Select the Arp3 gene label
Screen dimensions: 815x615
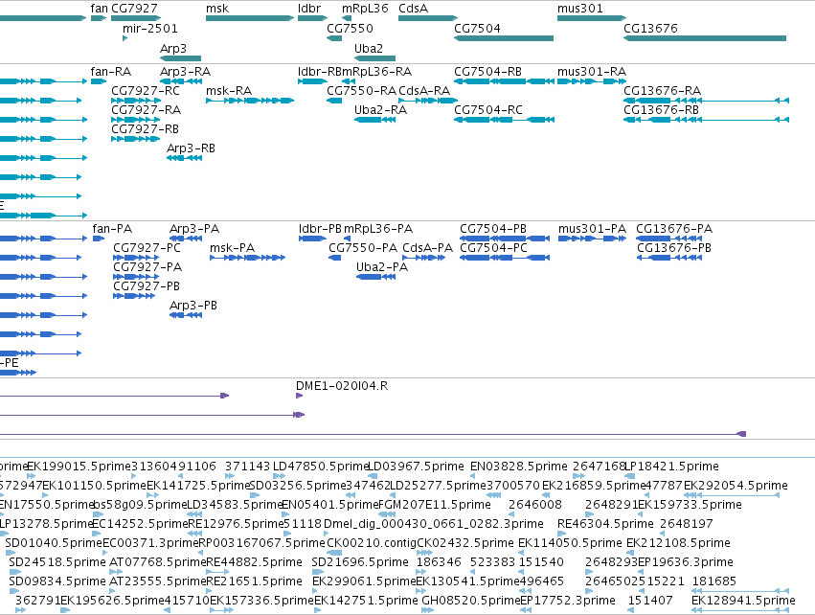173,48
